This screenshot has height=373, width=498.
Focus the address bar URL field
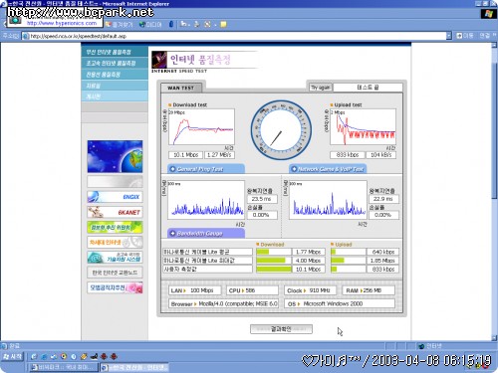[234, 36]
